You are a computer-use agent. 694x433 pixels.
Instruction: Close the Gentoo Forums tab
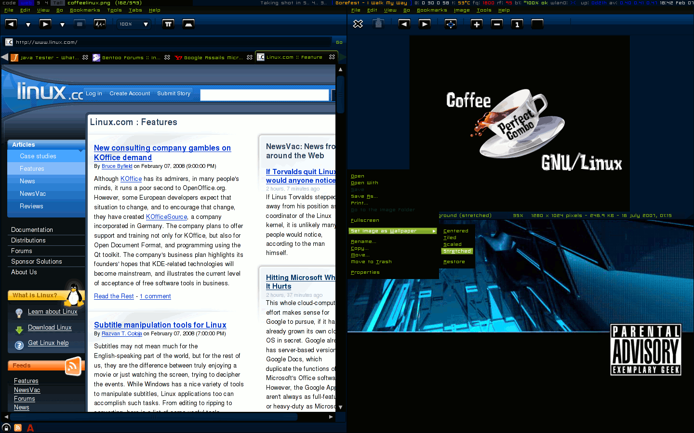pyautogui.click(x=167, y=57)
